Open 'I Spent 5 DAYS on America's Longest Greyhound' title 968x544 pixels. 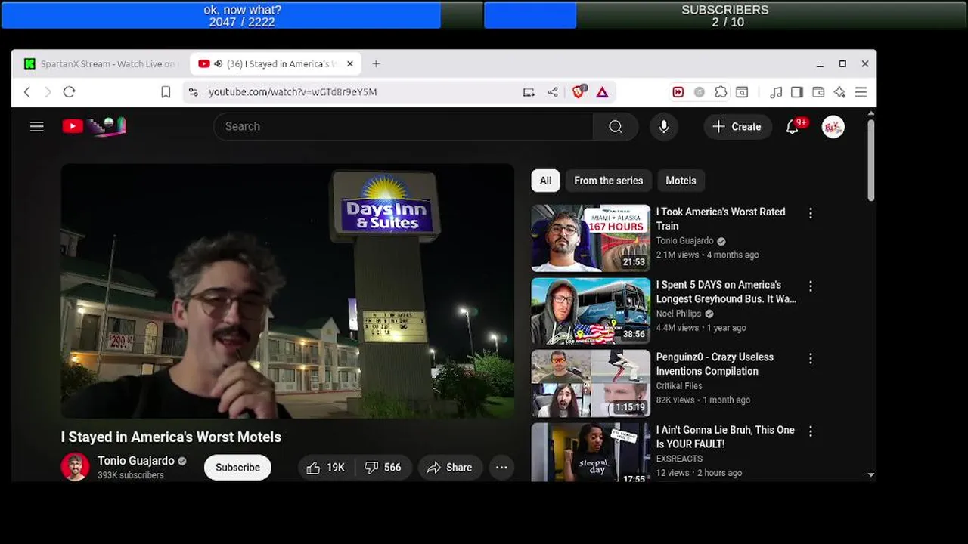click(726, 292)
